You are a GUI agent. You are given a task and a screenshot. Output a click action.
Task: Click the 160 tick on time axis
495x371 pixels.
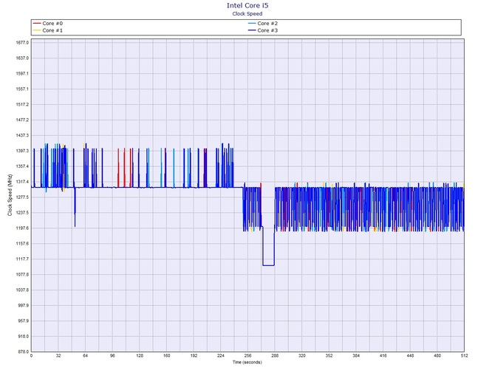click(x=167, y=355)
